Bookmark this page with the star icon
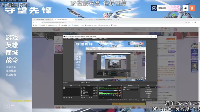 point(189,22)
